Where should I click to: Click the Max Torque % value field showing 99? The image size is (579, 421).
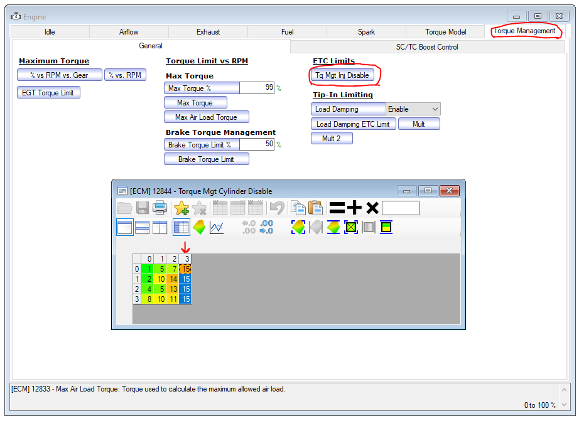[257, 88]
